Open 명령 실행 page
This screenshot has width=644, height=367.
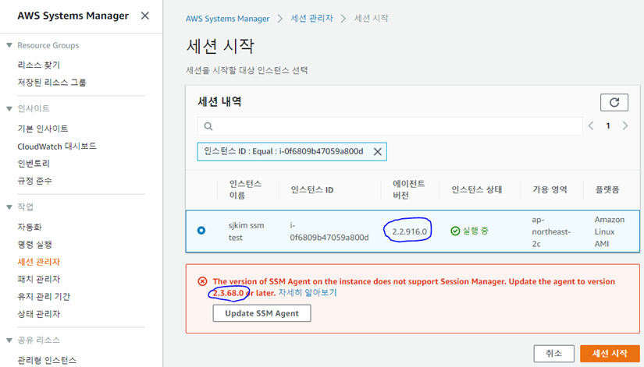click(34, 245)
